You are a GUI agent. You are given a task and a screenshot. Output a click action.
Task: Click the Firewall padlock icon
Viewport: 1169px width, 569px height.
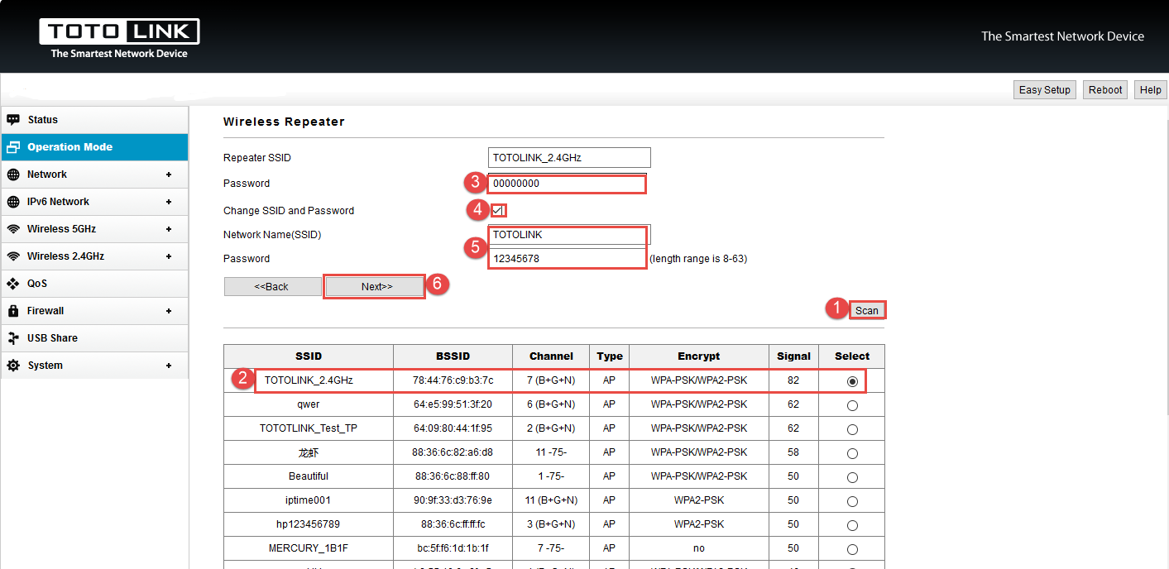point(12,311)
